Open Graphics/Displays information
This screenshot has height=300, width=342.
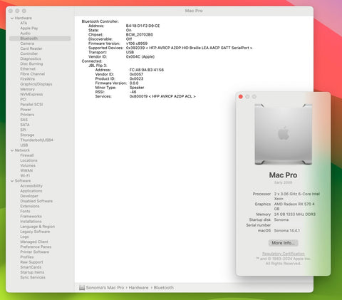36,84
